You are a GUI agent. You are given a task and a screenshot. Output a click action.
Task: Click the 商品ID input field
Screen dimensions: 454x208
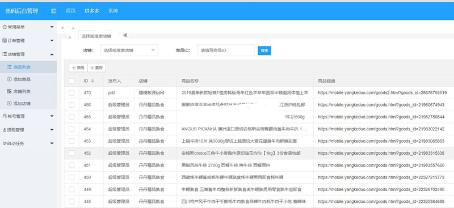click(x=226, y=50)
